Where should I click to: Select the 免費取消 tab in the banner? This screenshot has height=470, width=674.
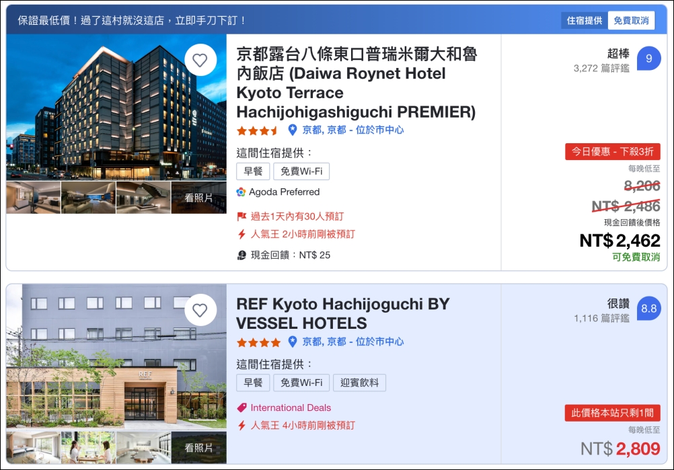tap(631, 21)
